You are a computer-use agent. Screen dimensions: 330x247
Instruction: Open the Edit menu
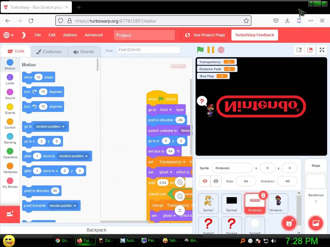(x=52, y=35)
